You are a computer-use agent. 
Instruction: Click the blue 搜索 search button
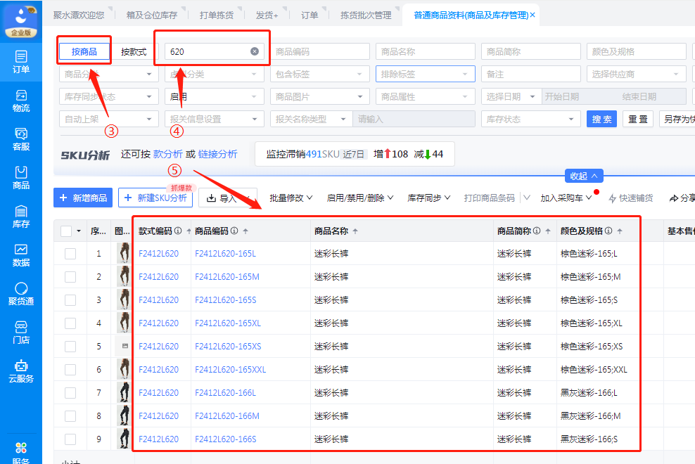pos(601,120)
